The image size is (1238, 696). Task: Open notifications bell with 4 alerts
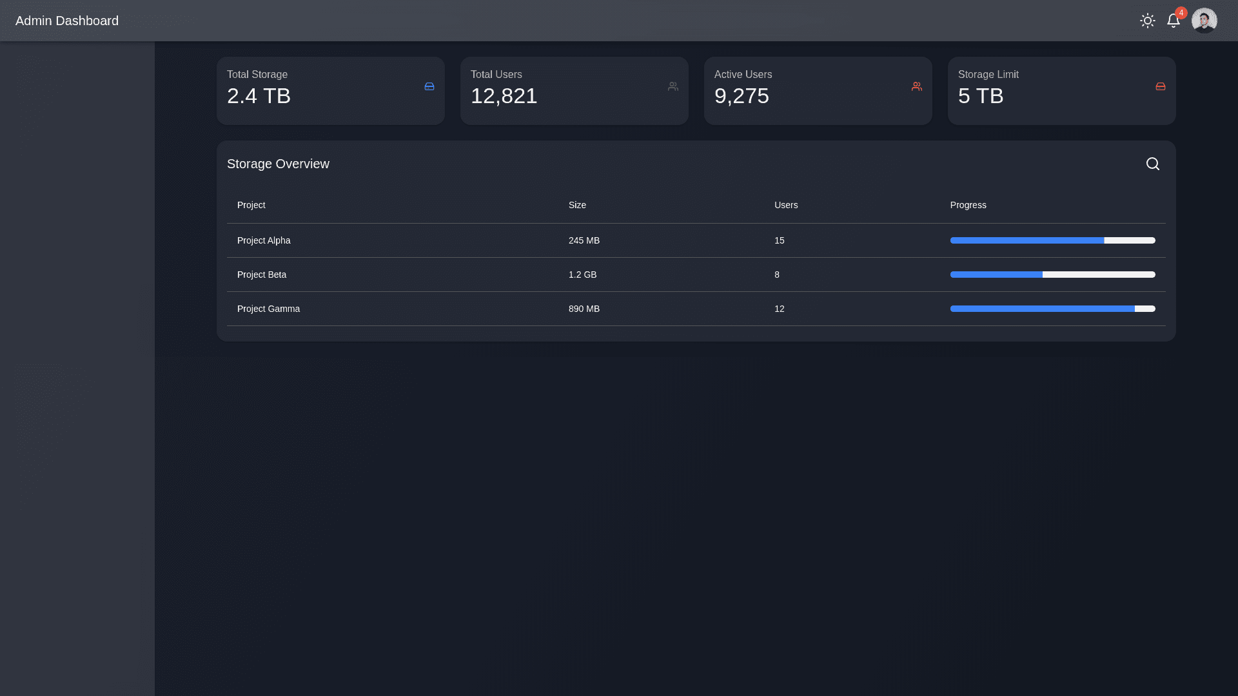1173,21
